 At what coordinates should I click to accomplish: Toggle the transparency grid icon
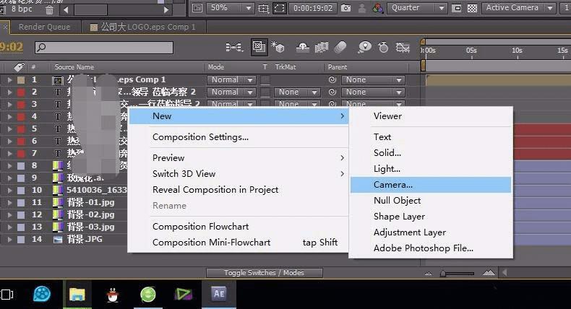coord(472,8)
